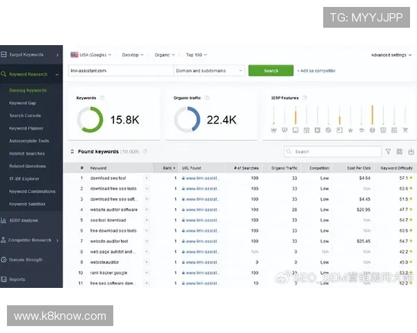Click the Keyword Difficulty column header
The image size is (417, 333).
(396, 168)
